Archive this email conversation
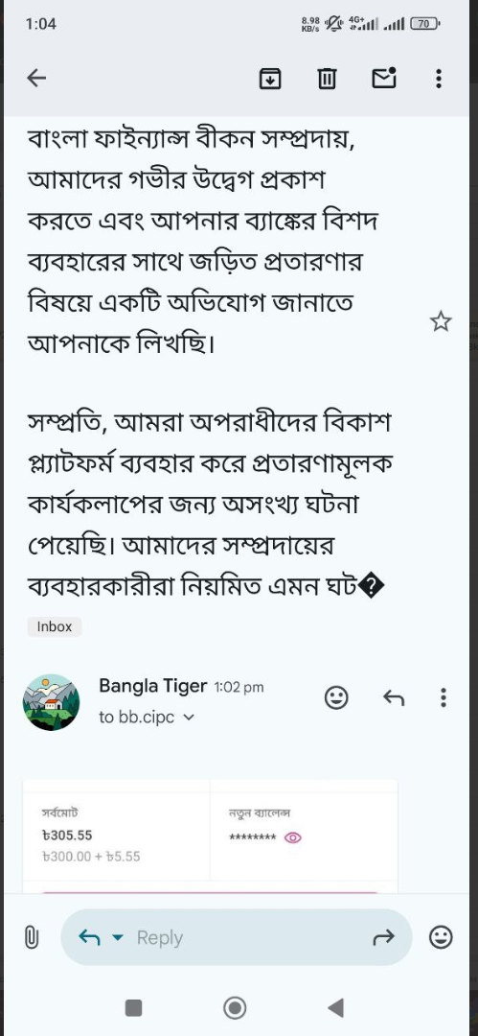This screenshot has width=478, height=1036. tap(269, 79)
